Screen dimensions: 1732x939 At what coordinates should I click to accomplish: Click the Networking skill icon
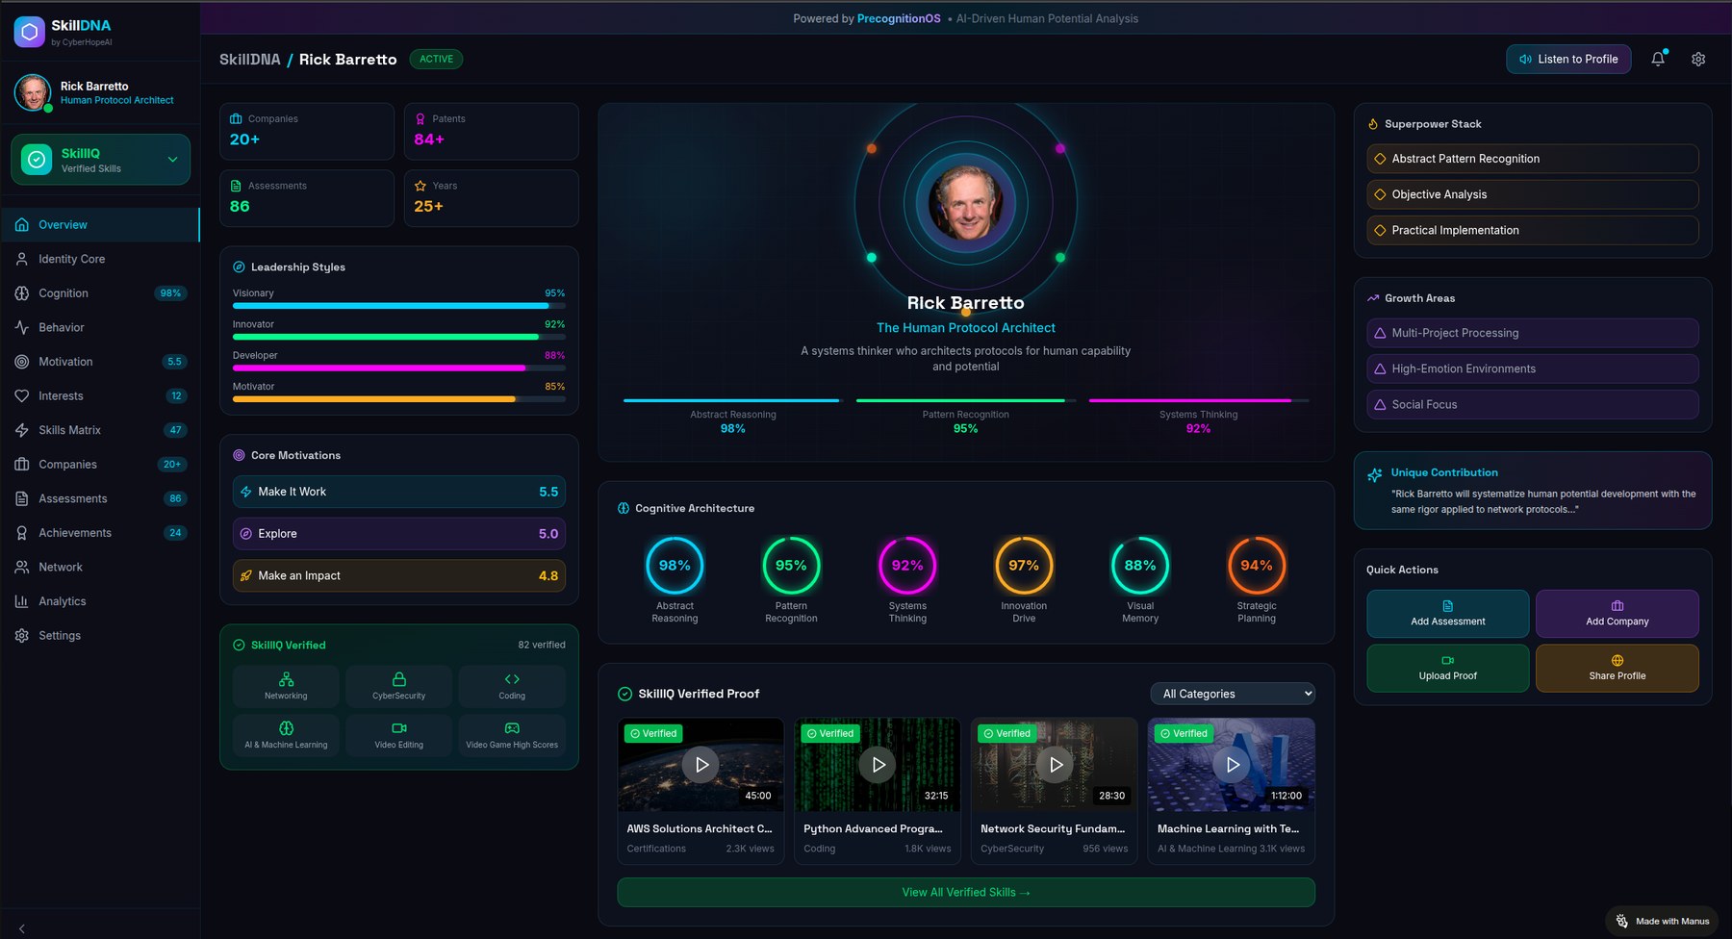(286, 680)
